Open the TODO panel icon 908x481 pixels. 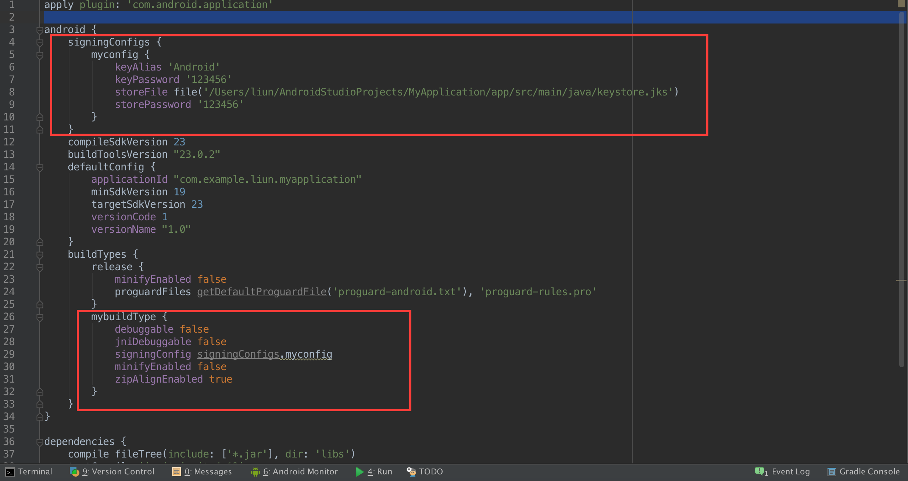tap(411, 472)
